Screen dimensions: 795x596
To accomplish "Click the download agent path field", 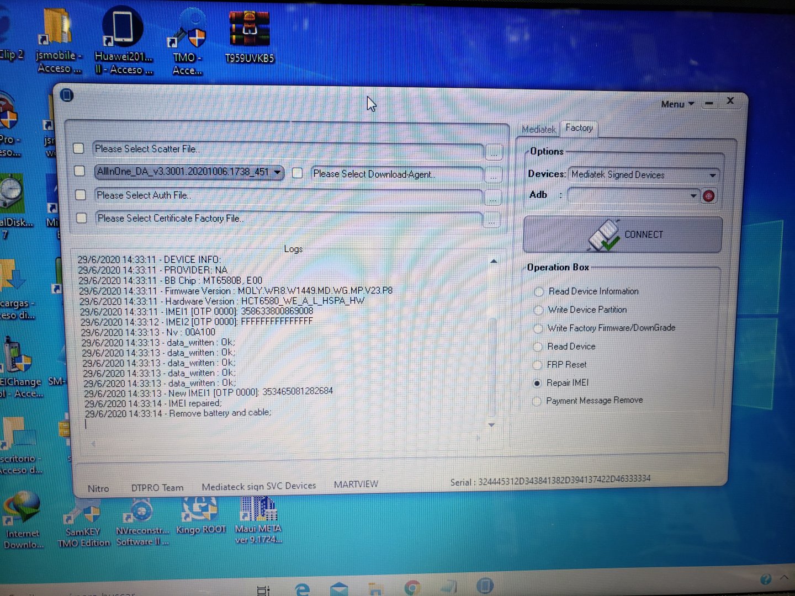I will pyautogui.click(x=397, y=174).
